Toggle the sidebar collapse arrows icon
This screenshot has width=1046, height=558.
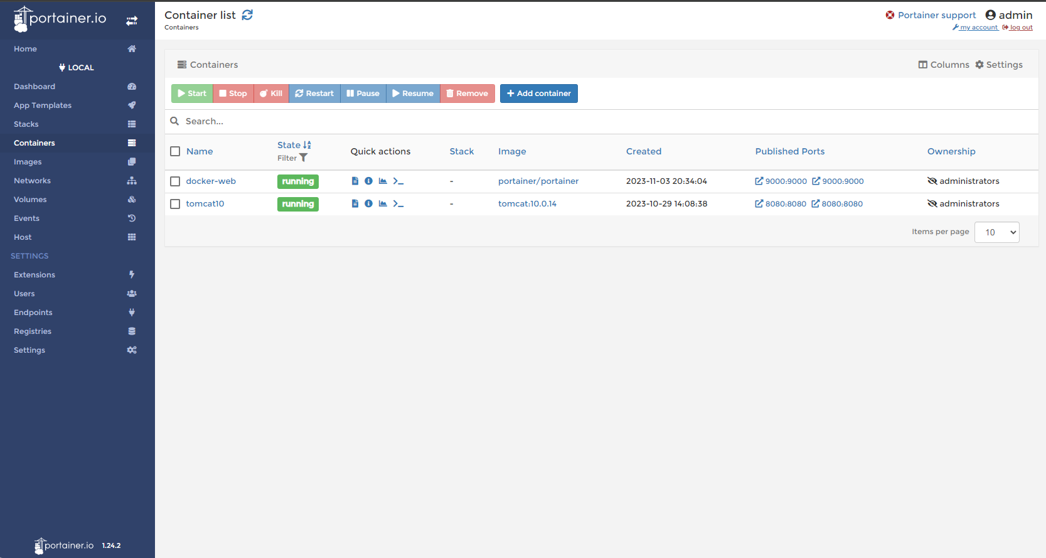[x=132, y=21]
